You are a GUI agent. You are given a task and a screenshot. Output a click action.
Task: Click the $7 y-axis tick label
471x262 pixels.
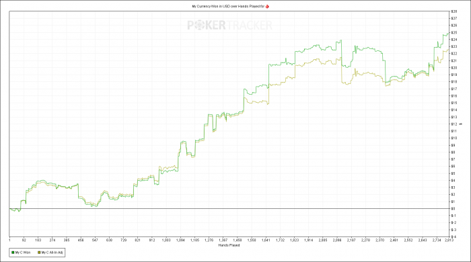[x=454, y=159]
